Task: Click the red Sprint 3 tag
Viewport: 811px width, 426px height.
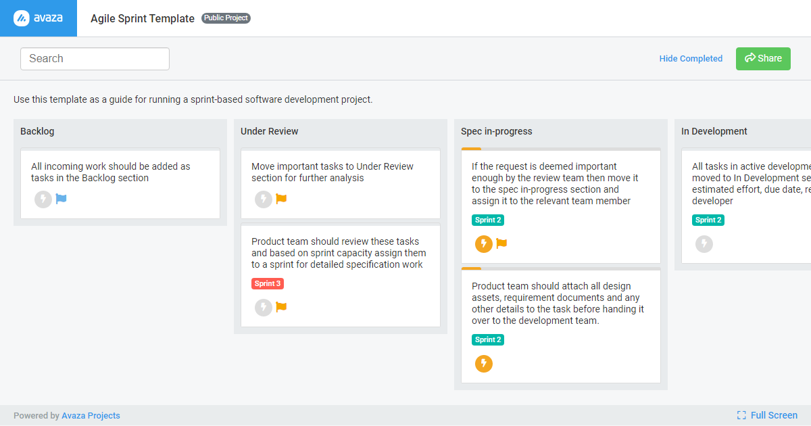Action: click(268, 283)
